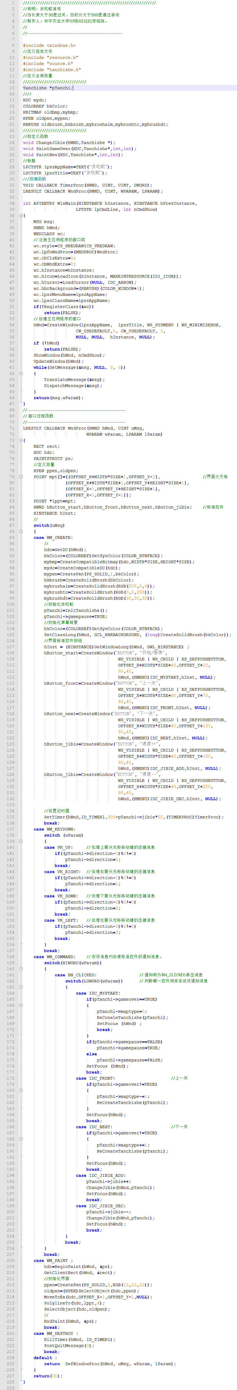Click the wc.lpfnWndProc assignment line

pyautogui.click(x=76, y=252)
